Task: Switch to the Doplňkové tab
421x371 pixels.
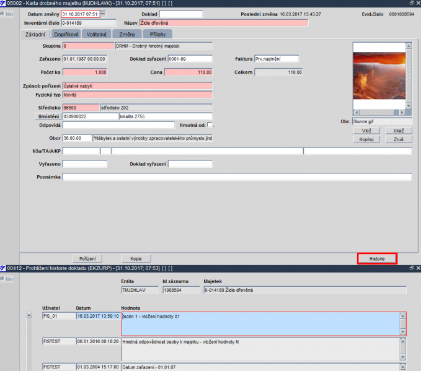Action: click(x=66, y=34)
